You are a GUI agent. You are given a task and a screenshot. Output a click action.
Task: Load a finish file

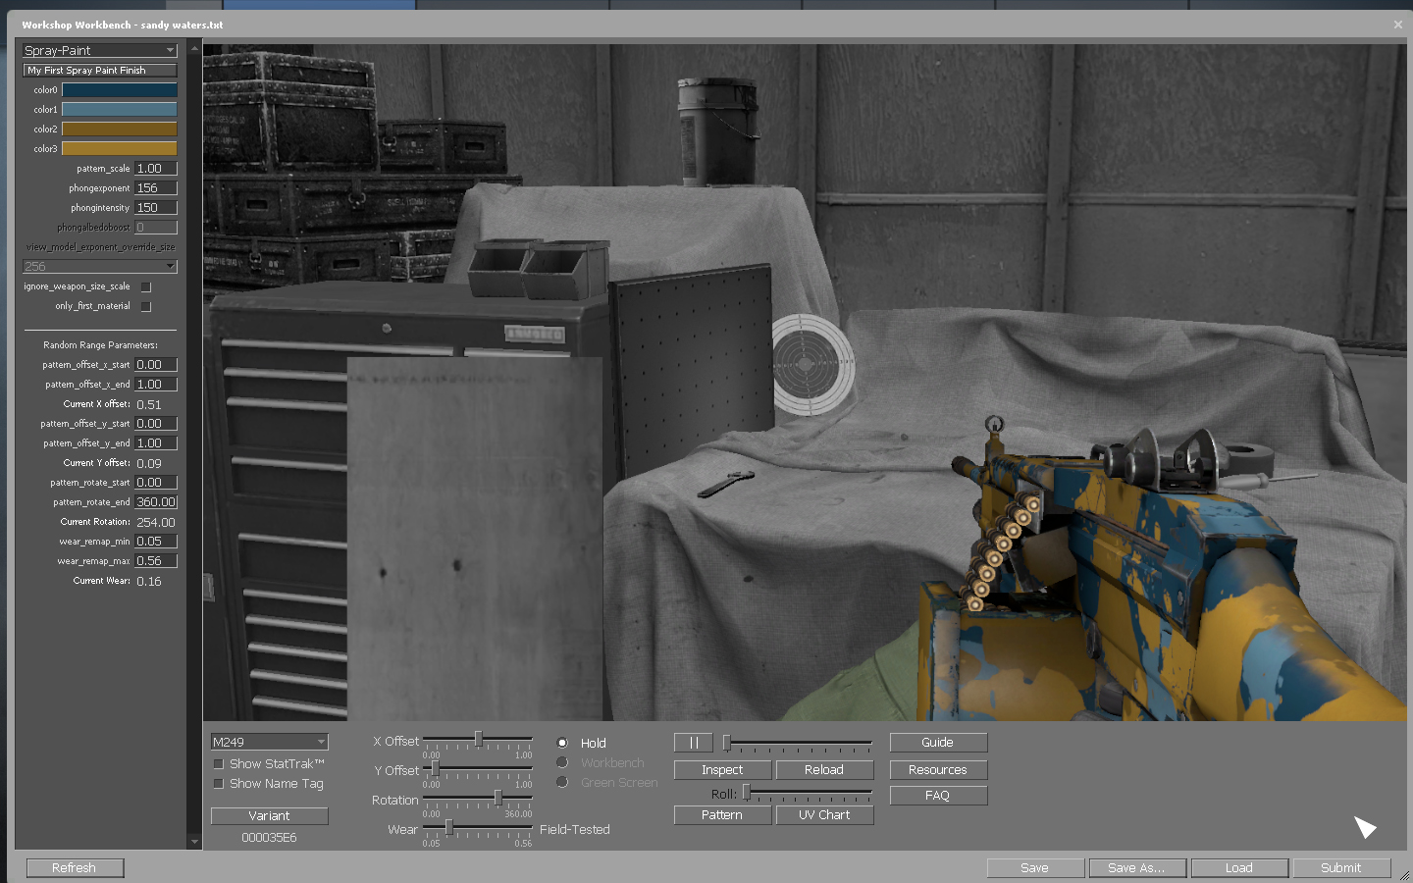[x=1239, y=868]
